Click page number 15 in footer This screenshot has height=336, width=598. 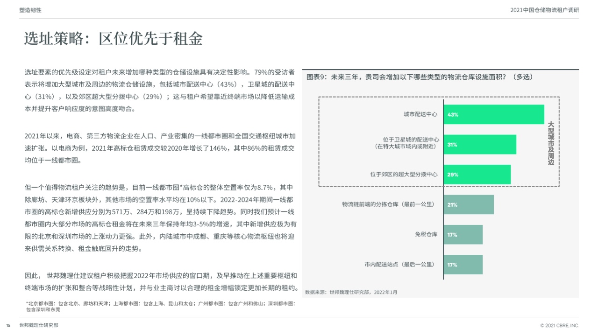click(x=8, y=325)
